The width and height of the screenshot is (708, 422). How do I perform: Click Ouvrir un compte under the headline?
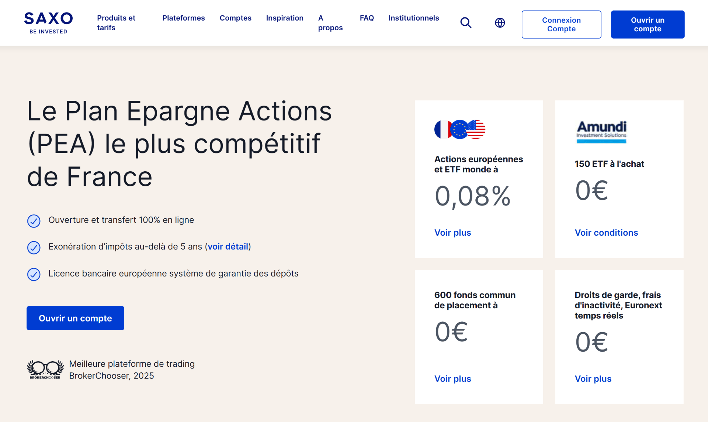[x=75, y=318]
